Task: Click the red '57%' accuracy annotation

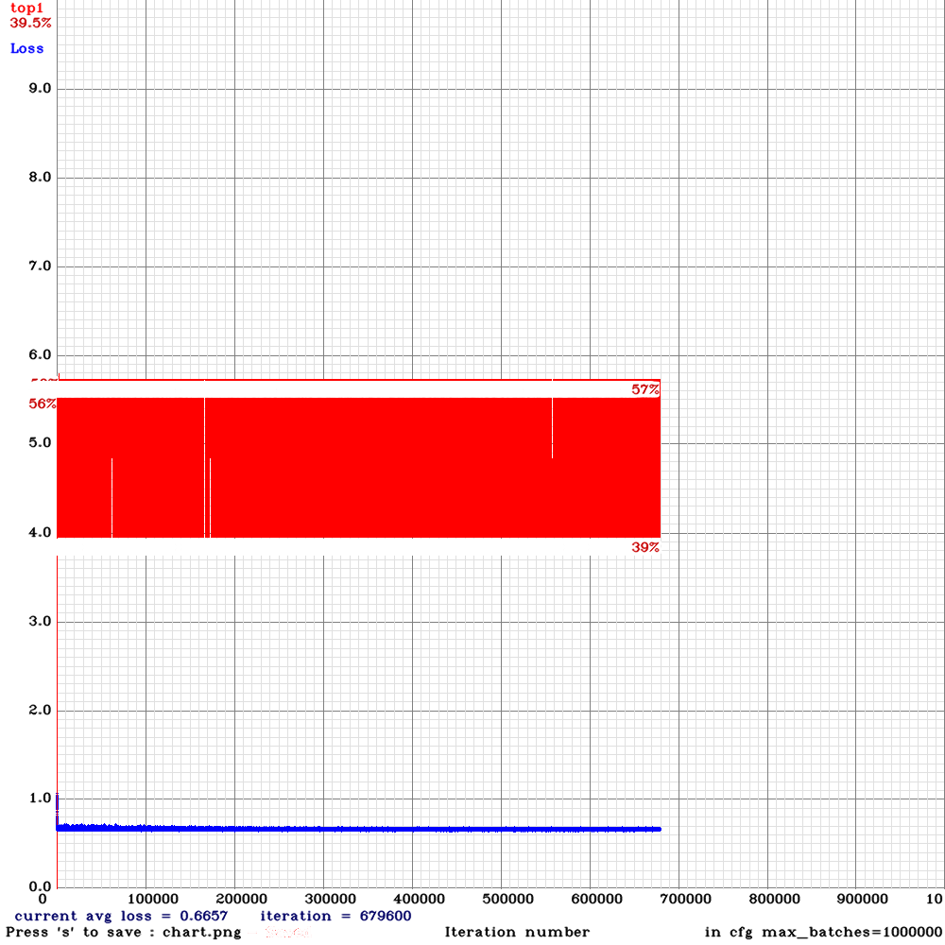Action: (645, 390)
